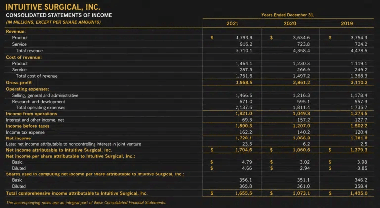380x208 pixels.
Task: Click the accompanying notes footnote text
Action: click(86, 203)
